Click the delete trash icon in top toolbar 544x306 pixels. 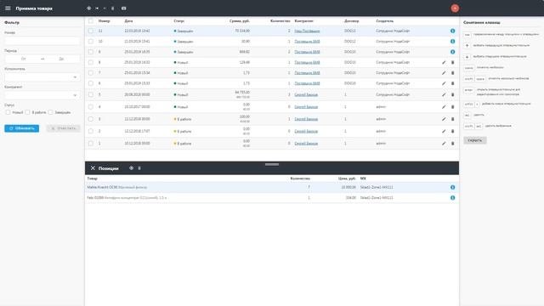coord(113,8)
